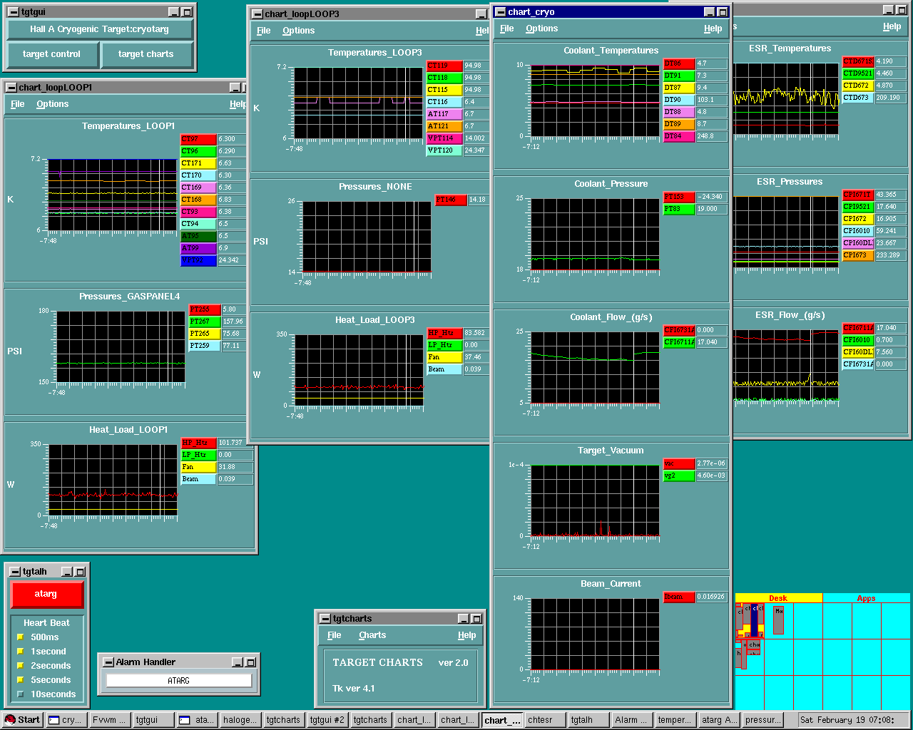Click red CT97 swatch in Temperatures_LOOP1
Image resolution: width=913 pixels, height=730 pixels.
click(198, 139)
